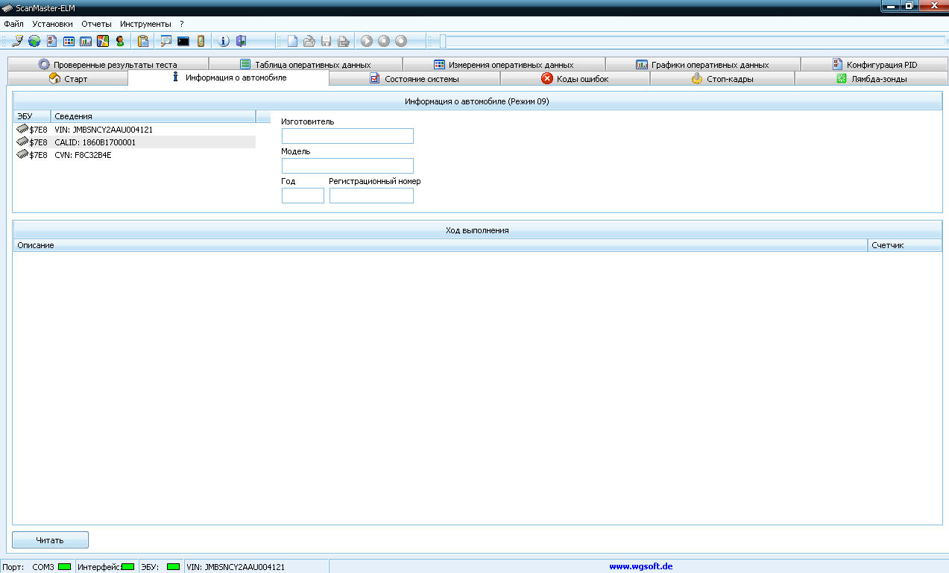Click the floppy disk save icon
Viewport: 949px width, 573px height.
click(x=327, y=41)
